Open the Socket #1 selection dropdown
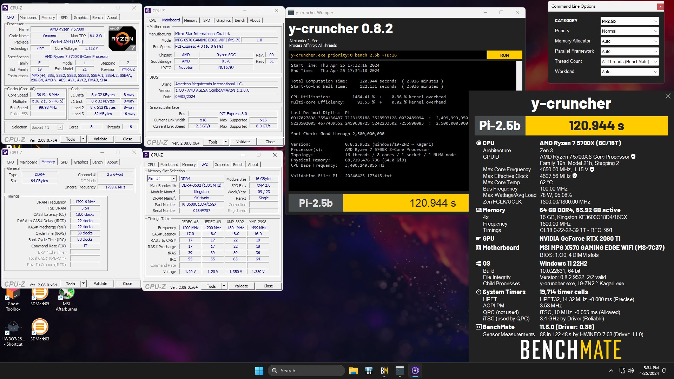This screenshot has height=379, width=674. tap(47, 127)
